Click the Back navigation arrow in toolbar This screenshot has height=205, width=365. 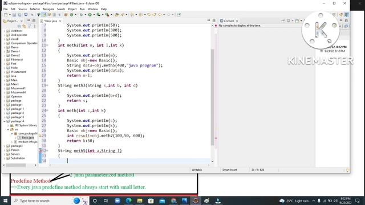tap(160, 15)
